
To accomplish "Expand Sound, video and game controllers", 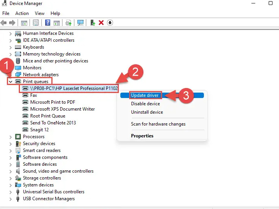I will point(10,171).
